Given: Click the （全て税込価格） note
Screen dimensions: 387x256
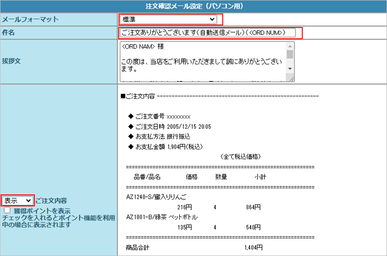Looking at the screenshot, I should click(x=240, y=156).
